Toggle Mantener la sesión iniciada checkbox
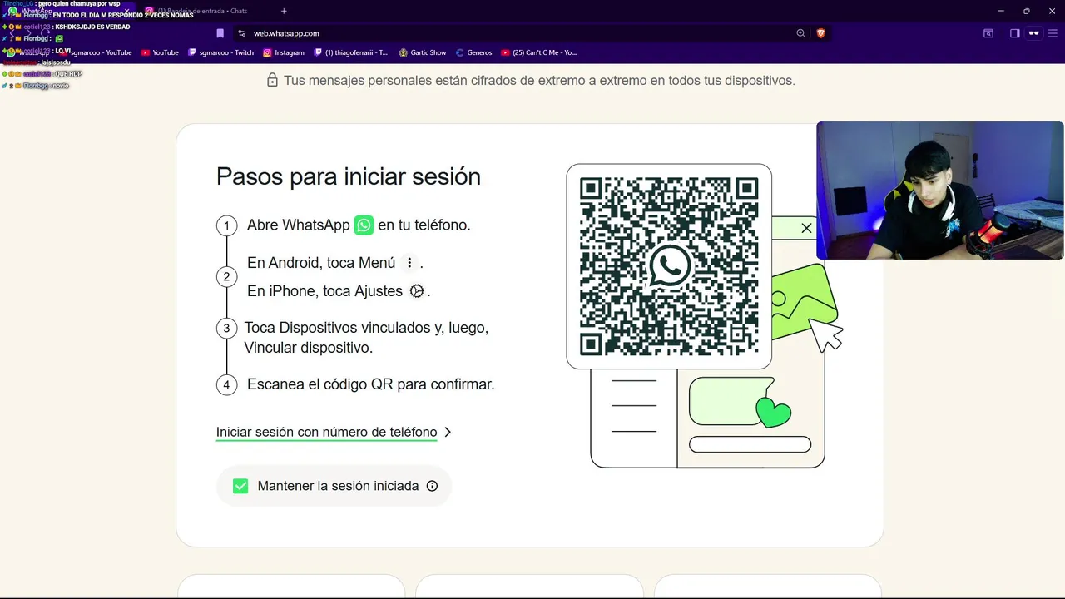The height and width of the screenshot is (599, 1065). [x=240, y=486]
